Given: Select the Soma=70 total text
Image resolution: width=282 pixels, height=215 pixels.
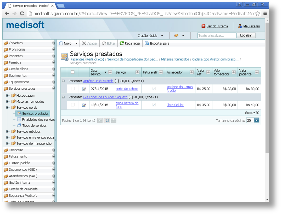Looking at the screenshot, I should 252,113.
